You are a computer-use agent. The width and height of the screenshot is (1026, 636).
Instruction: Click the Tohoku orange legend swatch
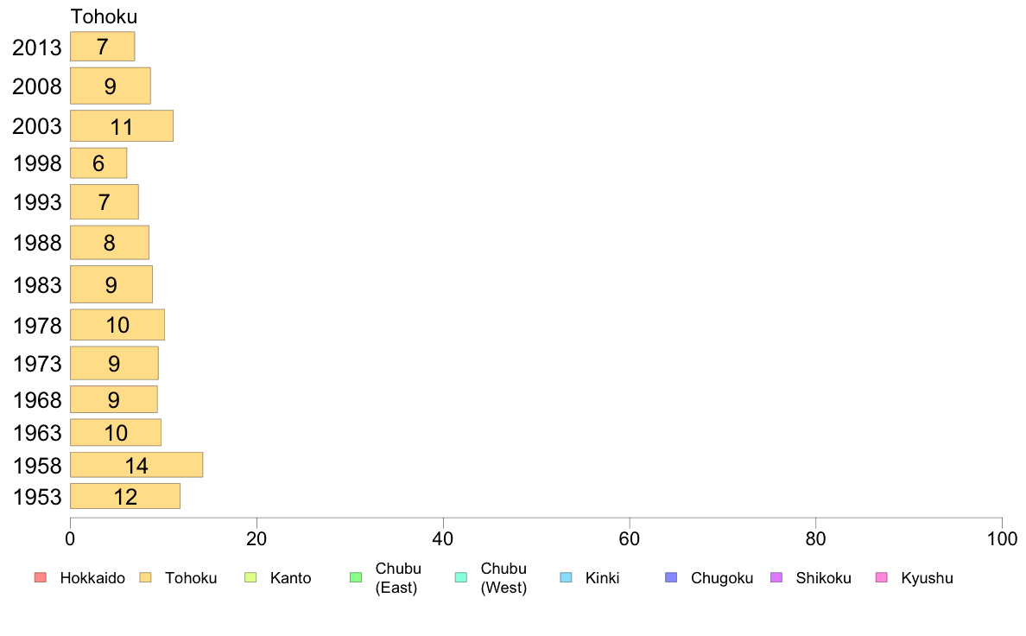(x=145, y=578)
